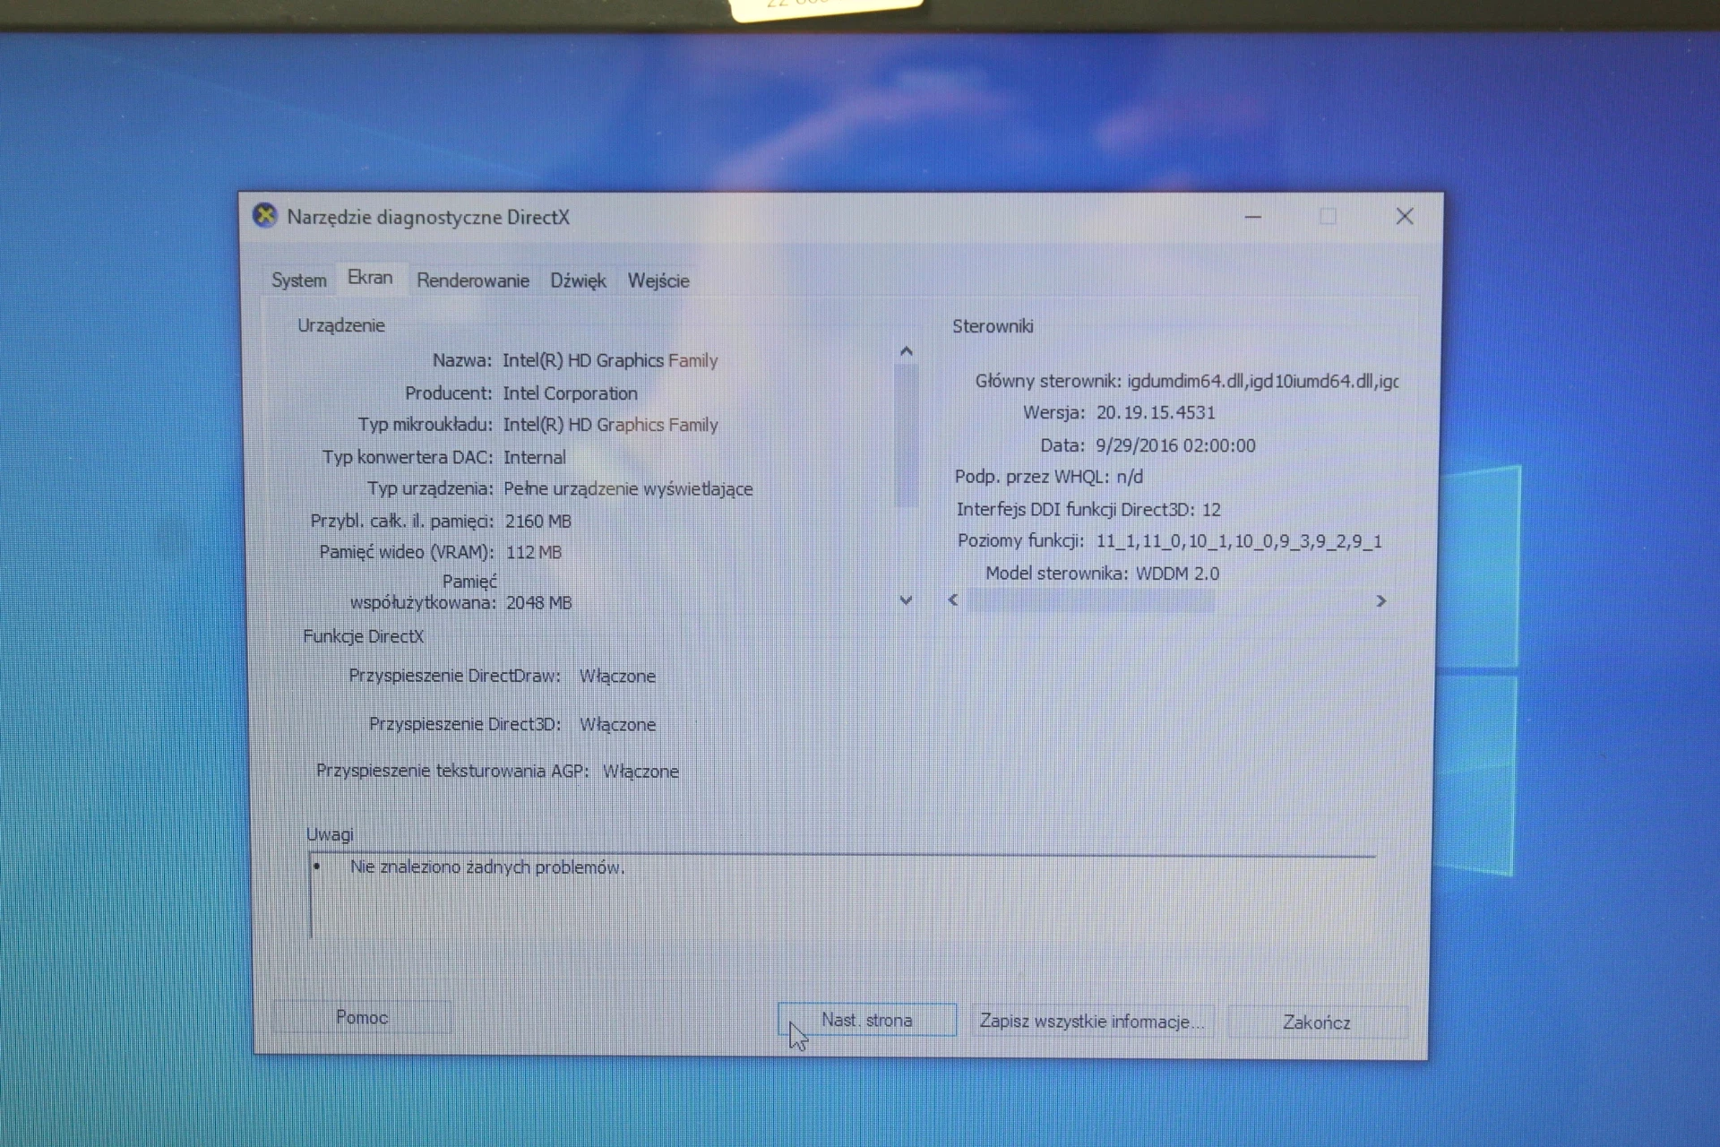Click 'Nie znaleziono żadnych problemów.' note
This screenshot has width=1720, height=1147.
pos(487,867)
